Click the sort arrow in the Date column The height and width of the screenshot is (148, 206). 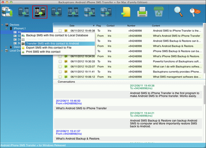click(94, 26)
